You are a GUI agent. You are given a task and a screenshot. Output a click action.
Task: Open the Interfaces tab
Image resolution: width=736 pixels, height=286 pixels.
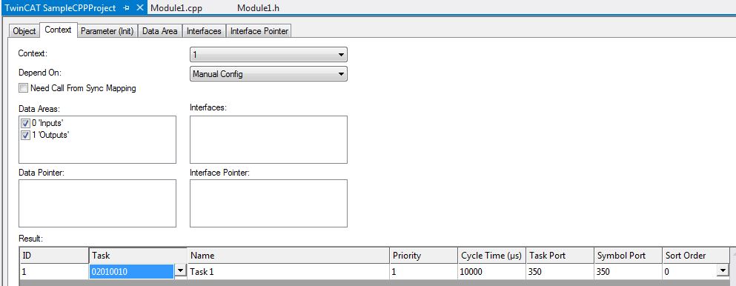pyautogui.click(x=204, y=31)
